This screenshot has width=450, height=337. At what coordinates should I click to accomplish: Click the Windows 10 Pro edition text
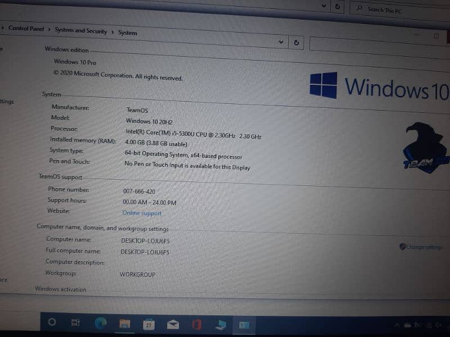click(x=75, y=62)
